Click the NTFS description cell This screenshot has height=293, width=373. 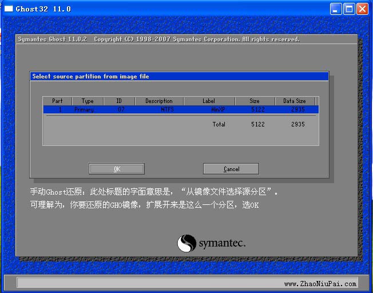click(x=167, y=109)
